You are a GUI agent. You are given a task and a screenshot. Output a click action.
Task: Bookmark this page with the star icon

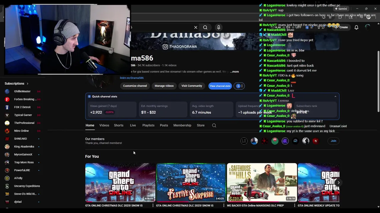pyautogui.click(x=330, y=17)
